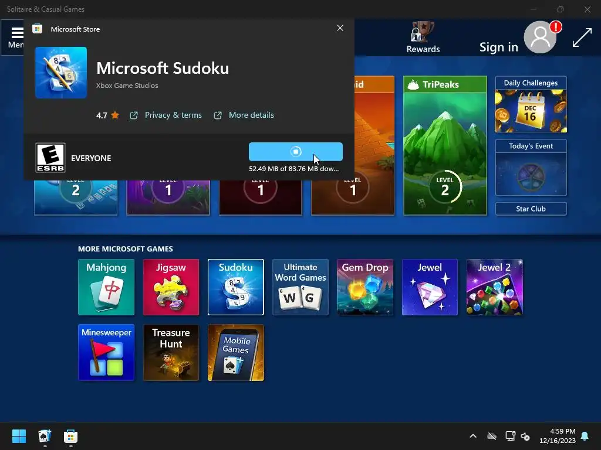The height and width of the screenshot is (450, 601).
Task: Click the Xbox Game Studios publisher text
Action: pyautogui.click(x=127, y=86)
